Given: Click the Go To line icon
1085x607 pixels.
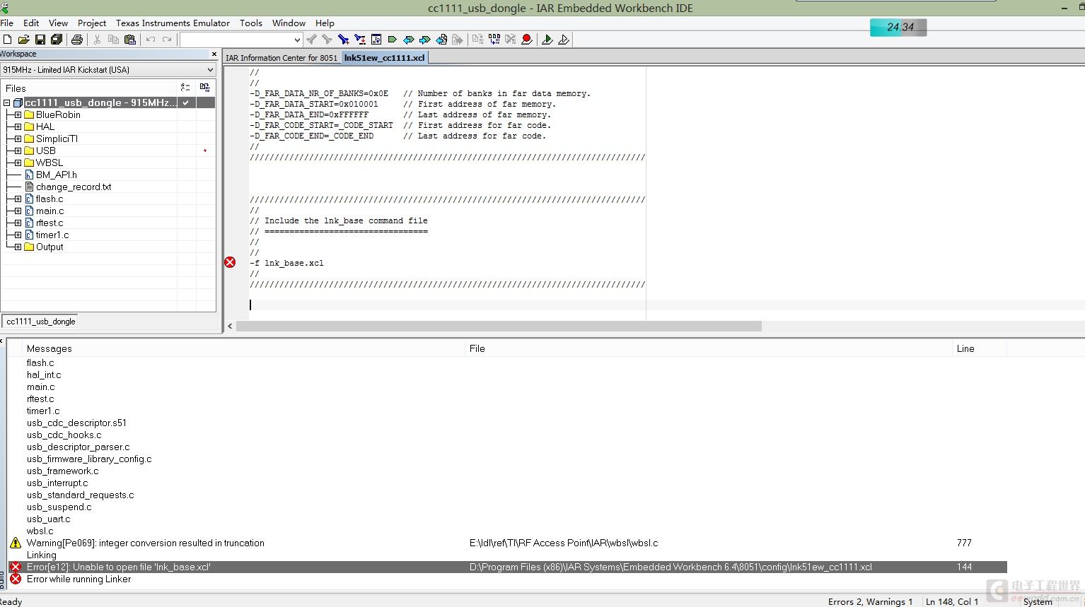Looking at the screenshot, I should tap(376, 40).
